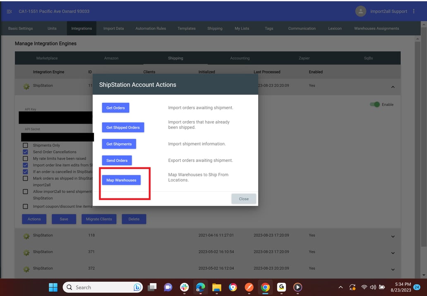Check My rate limits have been raised
Screen dimensions: 427x296
[x=25, y=159]
